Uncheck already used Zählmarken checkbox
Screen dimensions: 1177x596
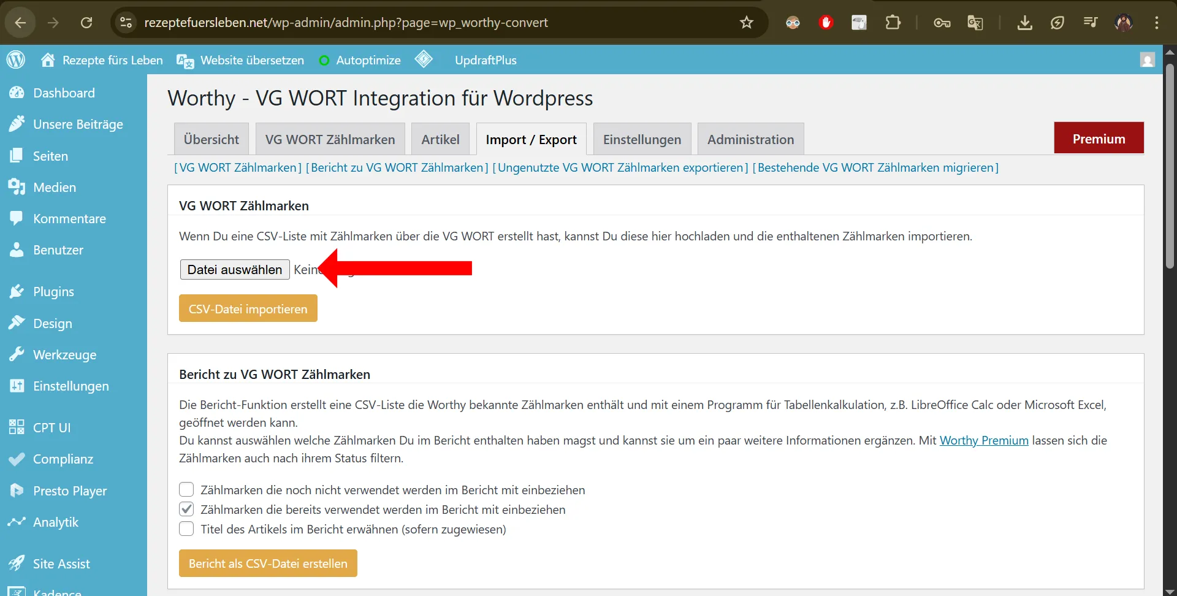186,509
